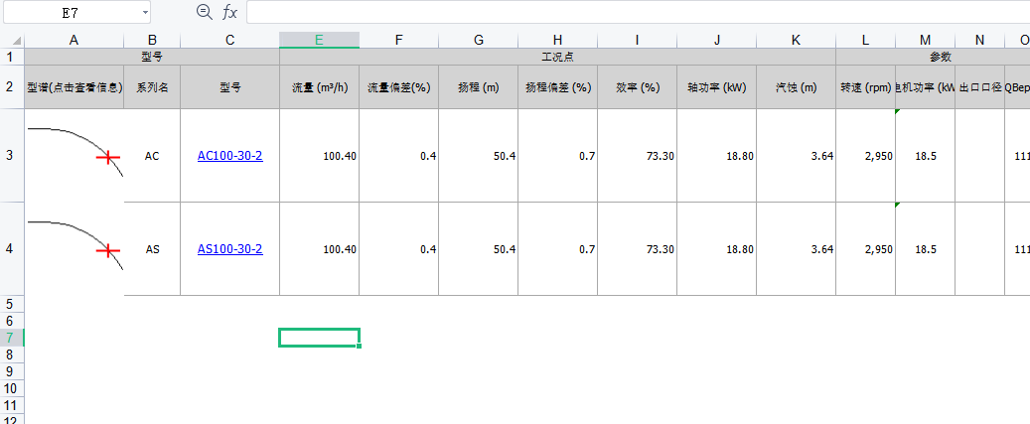Click the merged 工况点 header cell
This screenshot has height=424, width=1030.
pyautogui.click(x=557, y=57)
